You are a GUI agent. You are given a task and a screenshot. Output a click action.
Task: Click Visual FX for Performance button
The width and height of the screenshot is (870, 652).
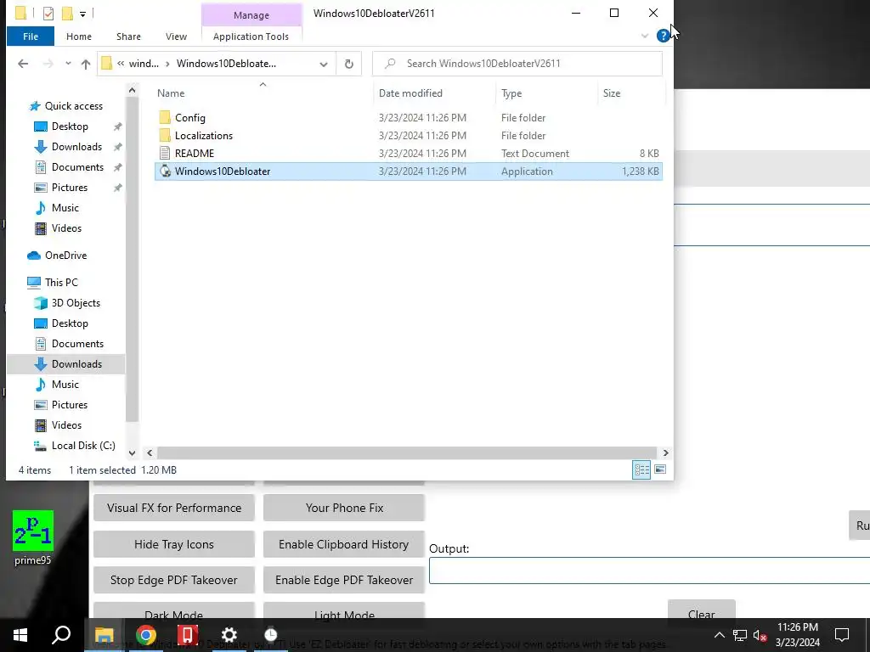tap(174, 508)
